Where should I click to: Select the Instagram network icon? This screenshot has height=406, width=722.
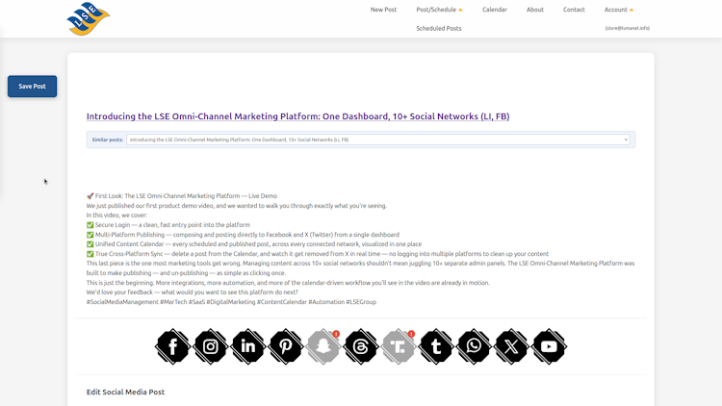point(211,346)
